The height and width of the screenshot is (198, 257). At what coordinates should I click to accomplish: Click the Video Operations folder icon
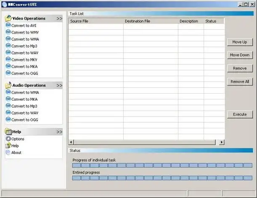tap(8, 18)
